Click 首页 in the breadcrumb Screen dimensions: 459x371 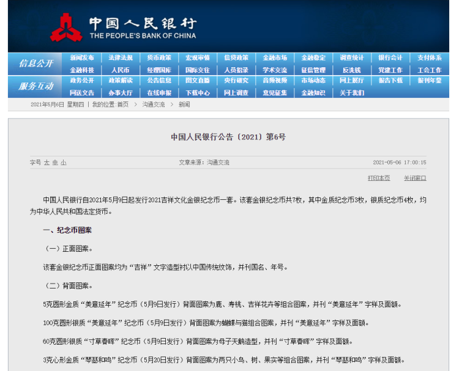[123, 105]
